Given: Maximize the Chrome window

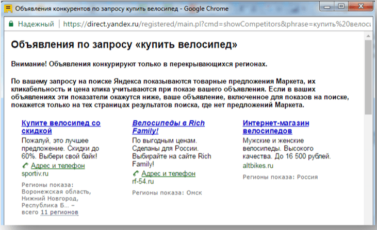Looking at the screenshot, I should click(x=341, y=7).
